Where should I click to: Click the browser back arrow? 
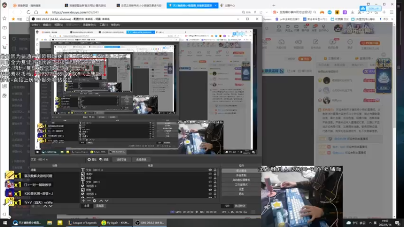pyautogui.click(x=14, y=12)
